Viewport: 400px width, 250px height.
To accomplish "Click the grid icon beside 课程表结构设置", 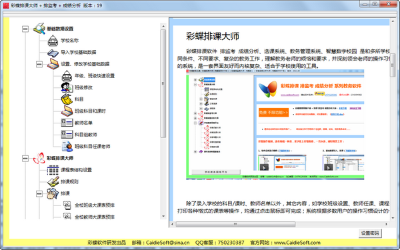I will (x=53, y=170).
